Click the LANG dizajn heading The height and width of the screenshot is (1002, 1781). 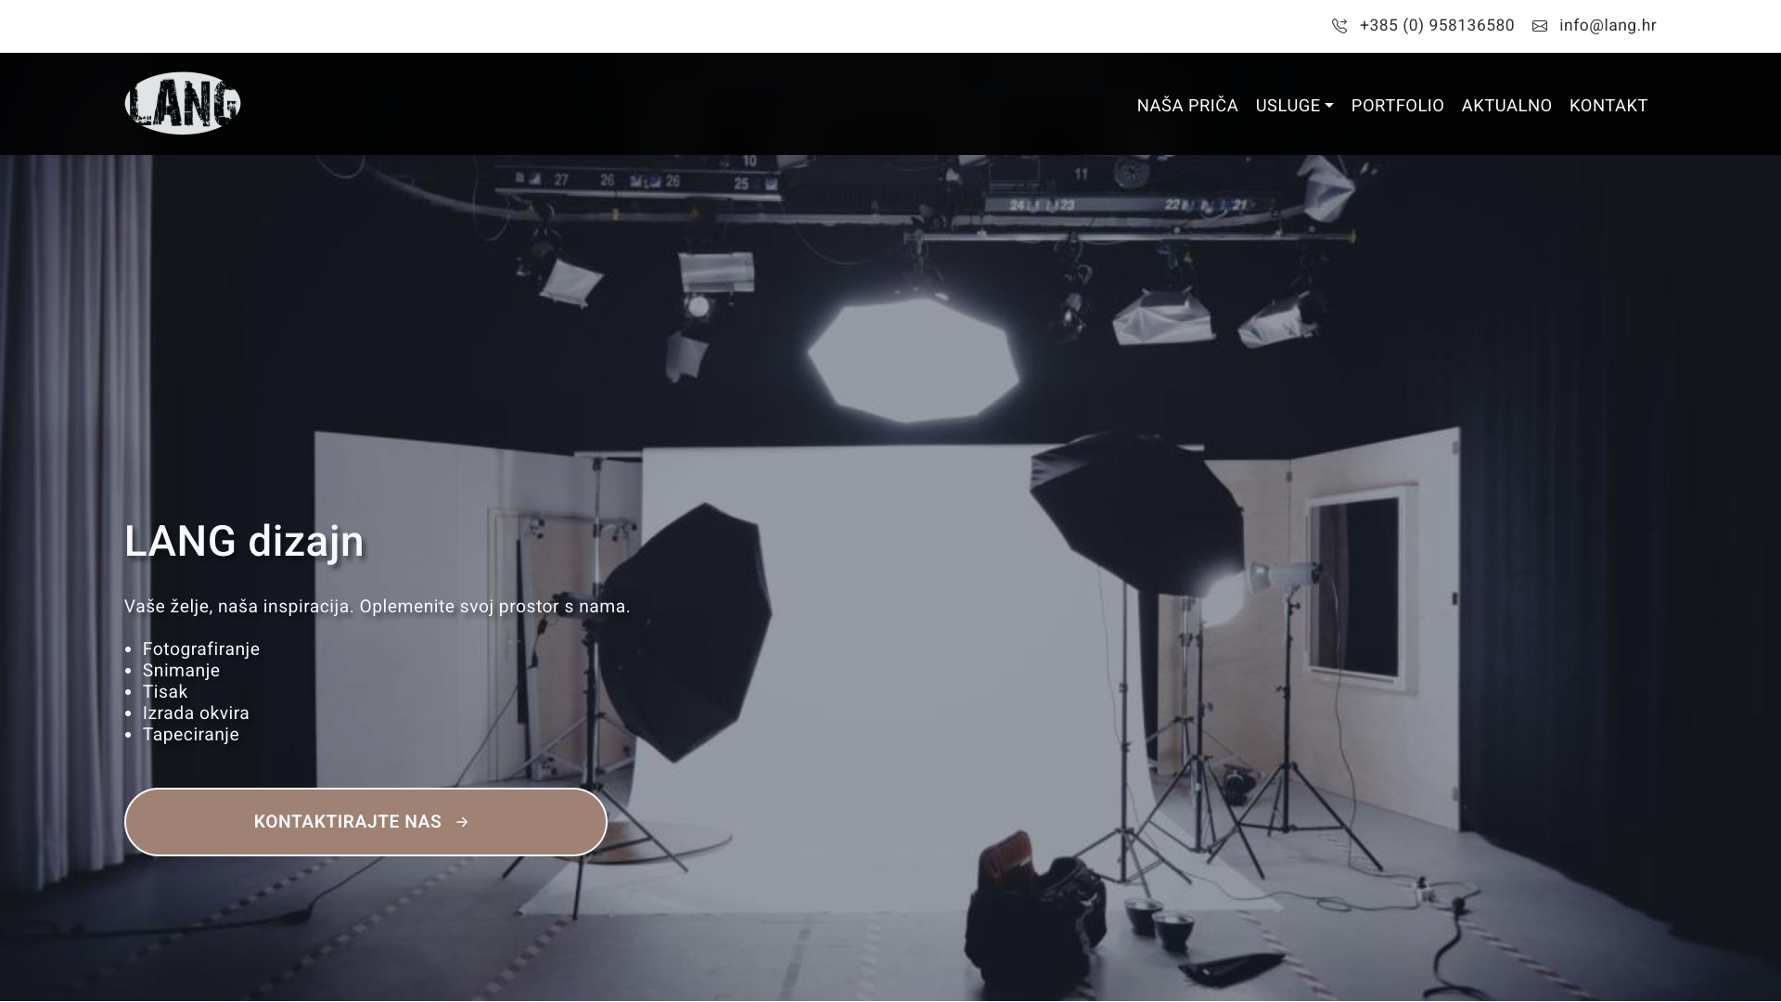coord(244,542)
